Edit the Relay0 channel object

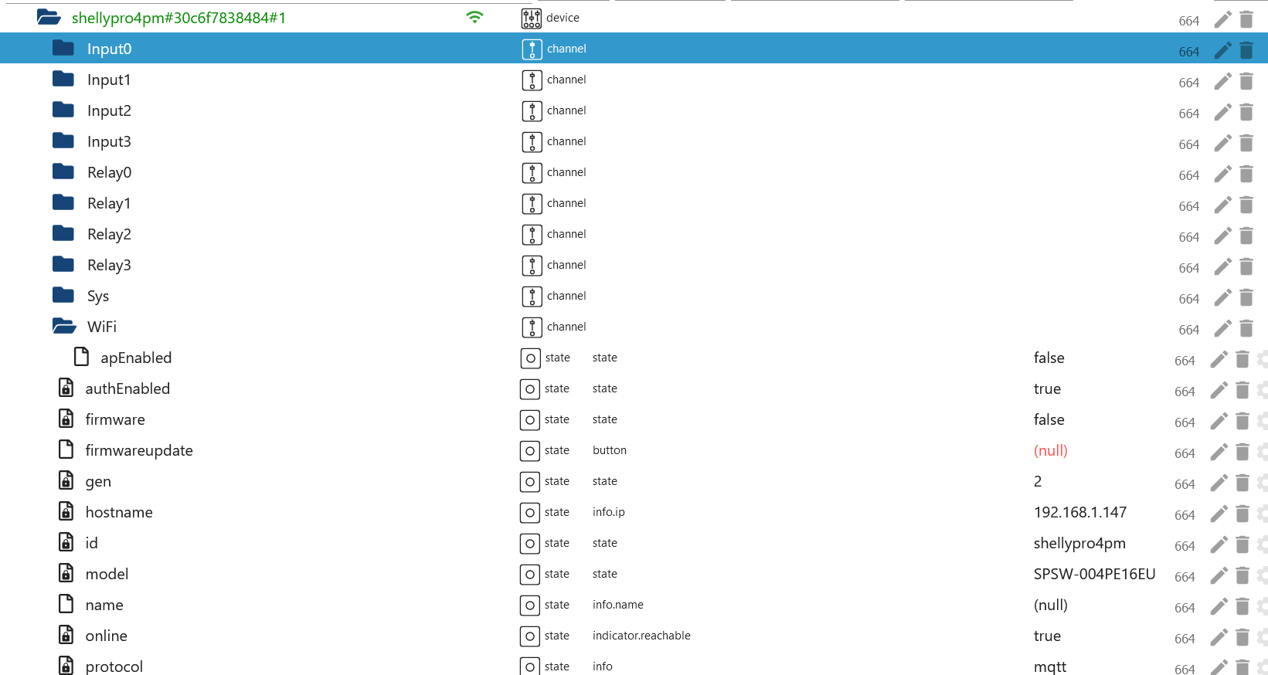pos(1222,174)
